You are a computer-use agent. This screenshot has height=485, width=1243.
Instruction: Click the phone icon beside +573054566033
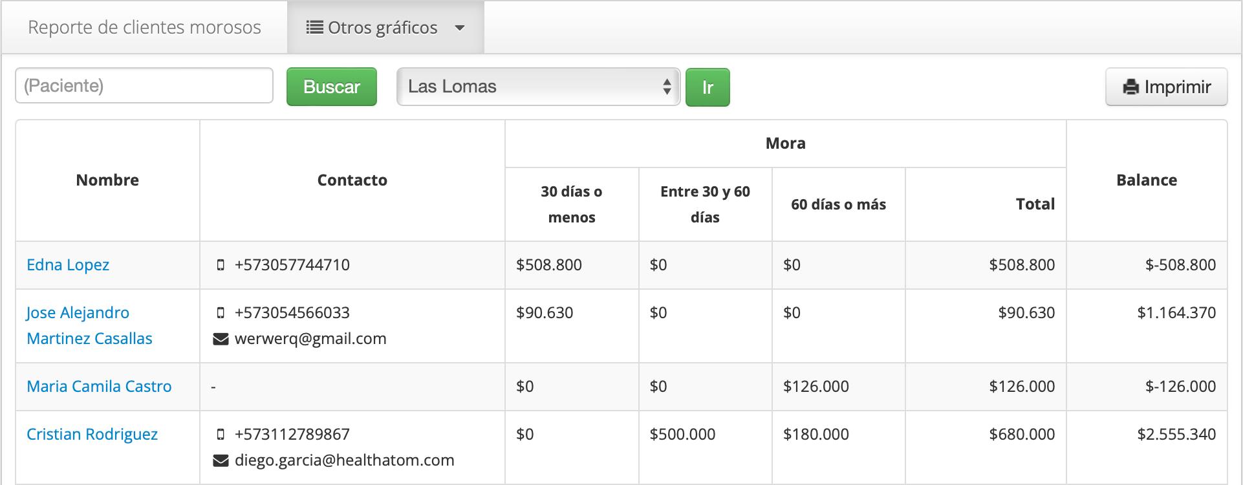(221, 313)
